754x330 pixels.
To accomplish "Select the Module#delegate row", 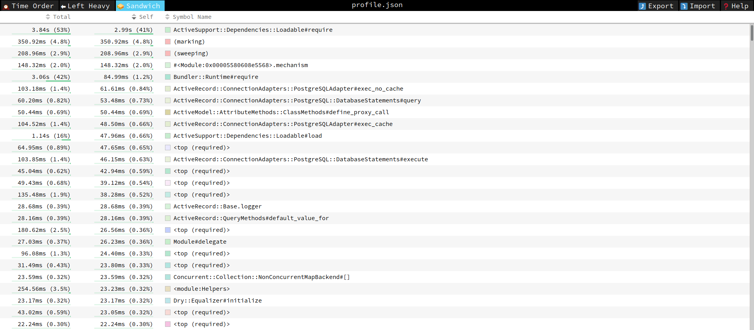I will (200, 242).
